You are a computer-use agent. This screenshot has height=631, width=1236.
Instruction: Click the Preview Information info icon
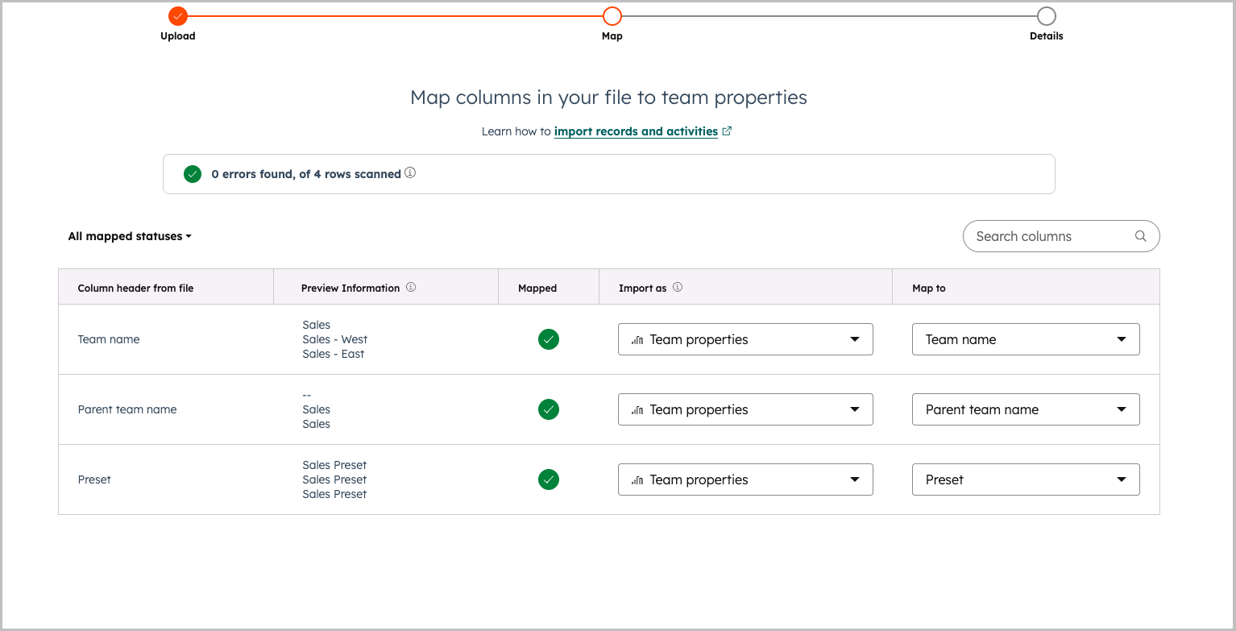pyautogui.click(x=411, y=288)
